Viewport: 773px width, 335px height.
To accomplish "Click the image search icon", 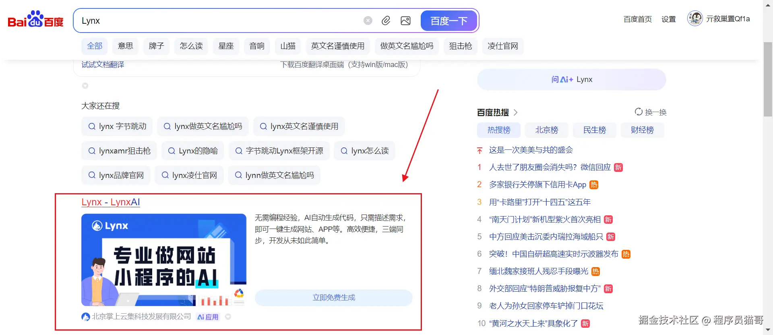I will coord(405,20).
